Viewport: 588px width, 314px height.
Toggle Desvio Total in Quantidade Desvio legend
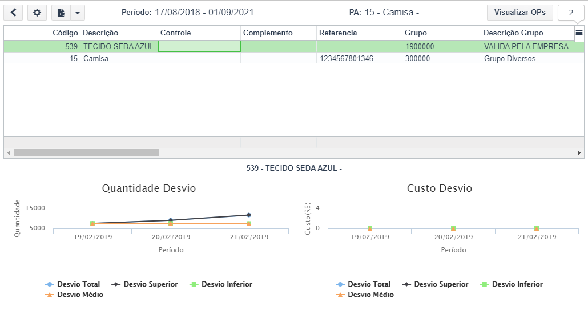click(x=73, y=284)
